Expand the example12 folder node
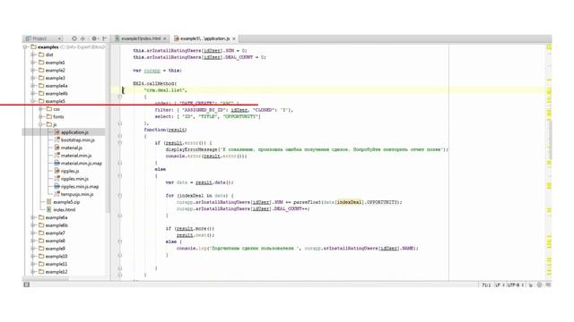This screenshot has width=574, height=322. [x=33, y=272]
